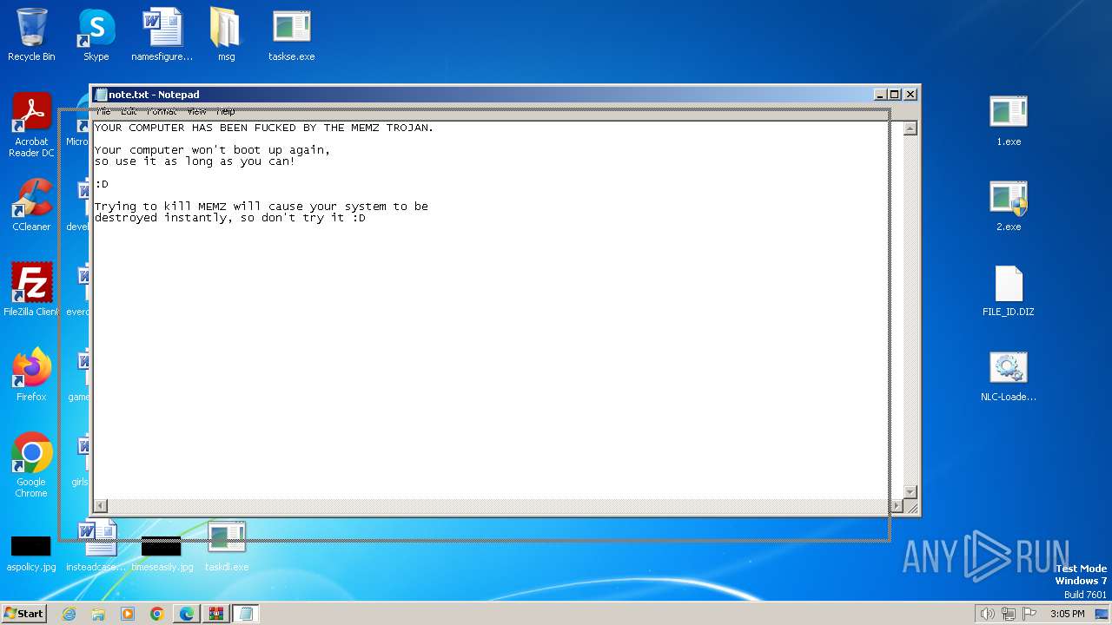Click line 'Your computer won't boot up again,'

(212, 150)
